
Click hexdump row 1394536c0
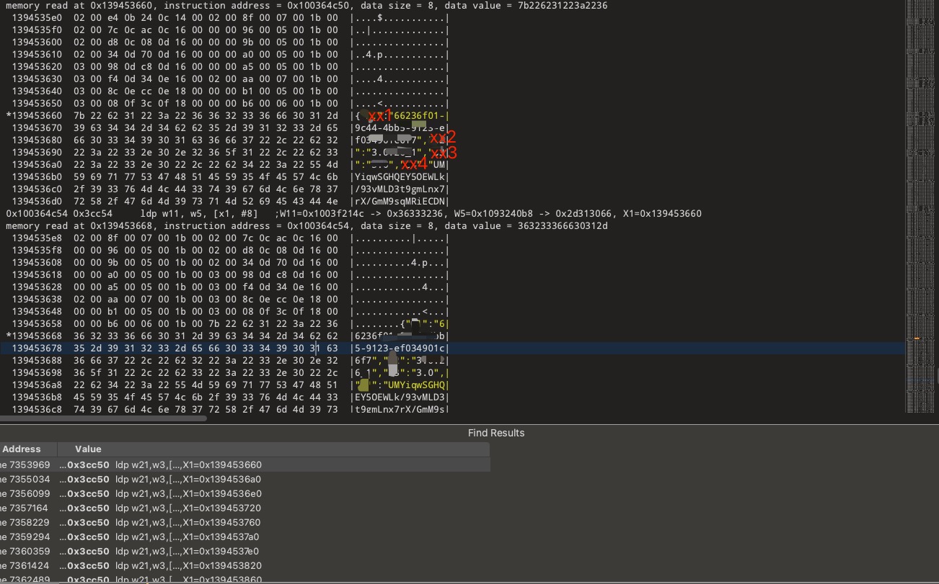point(230,189)
